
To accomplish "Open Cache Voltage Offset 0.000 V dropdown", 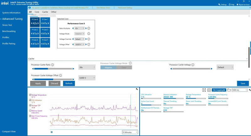I will click(x=87, y=78).
